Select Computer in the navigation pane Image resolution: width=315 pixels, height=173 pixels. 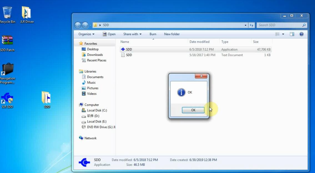pos(92,105)
